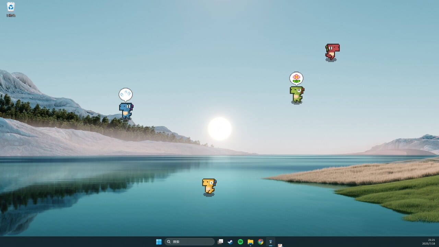439x247 pixels.
Task: Open Steam from the taskbar
Action: point(230,242)
